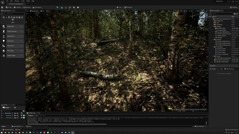Screen dimensions: 239x134
Task: Click the Empty Actor sphere icon
Action: [4, 26]
